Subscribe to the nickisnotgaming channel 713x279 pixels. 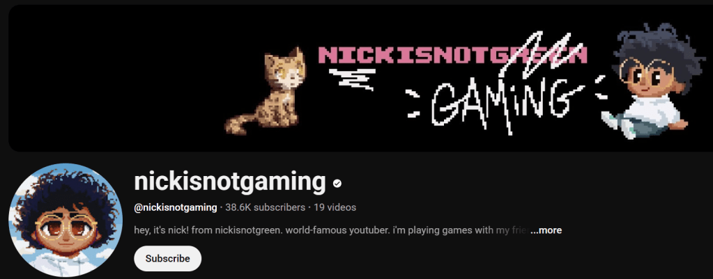pyautogui.click(x=168, y=259)
